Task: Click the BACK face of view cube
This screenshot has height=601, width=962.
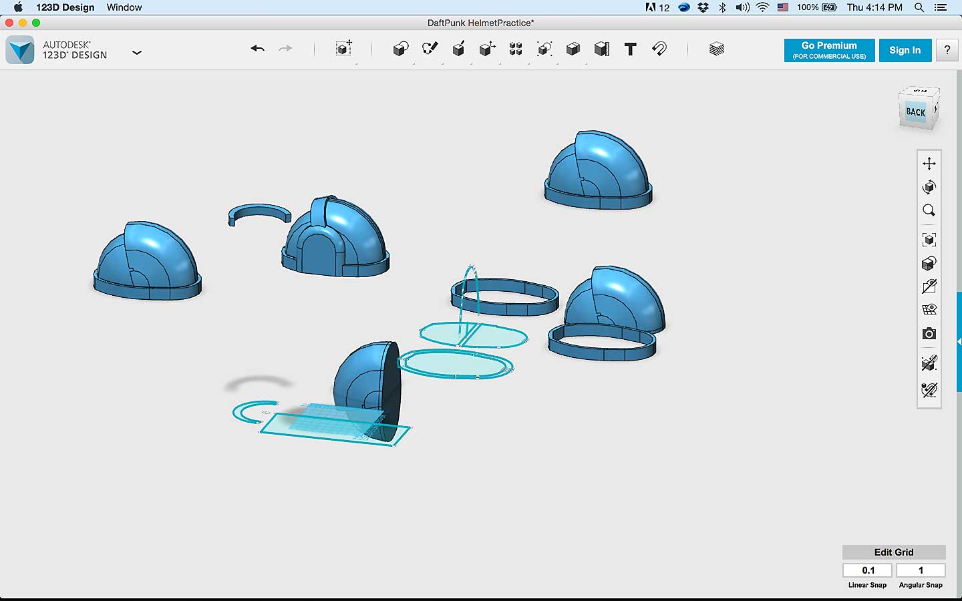Action: click(916, 112)
